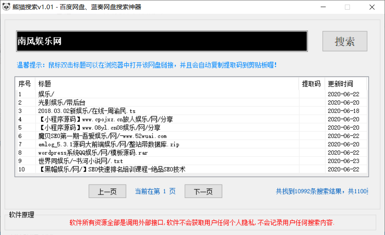This screenshot has width=385, height=235.
Task: Minimize the 熊猫搜索 window
Action: tap(323, 7)
